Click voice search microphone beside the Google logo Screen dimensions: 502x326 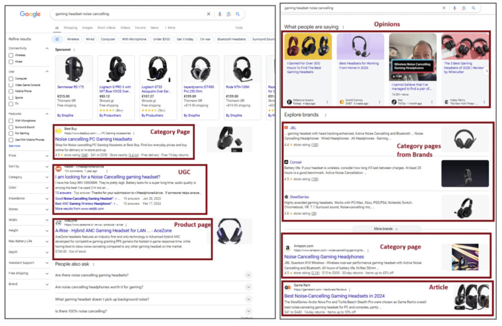[220, 14]
